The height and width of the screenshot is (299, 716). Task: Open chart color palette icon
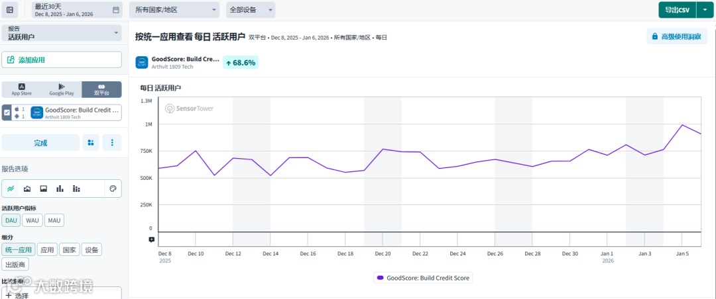(113, 189)
